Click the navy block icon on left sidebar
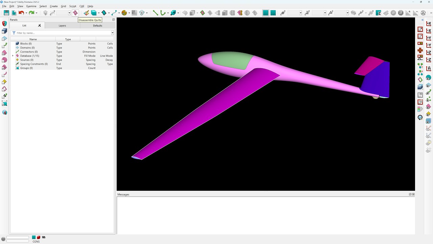433x244 pixels. [x=4, y=31]
